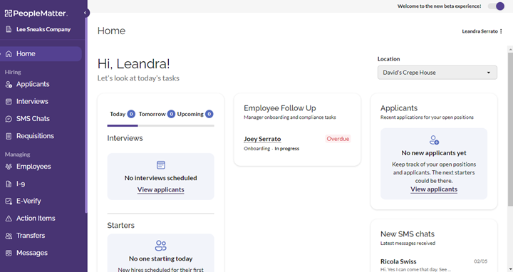513x272 pixels.
Task: Open the Interviews sidebar icon
Action: click(9, 102)
